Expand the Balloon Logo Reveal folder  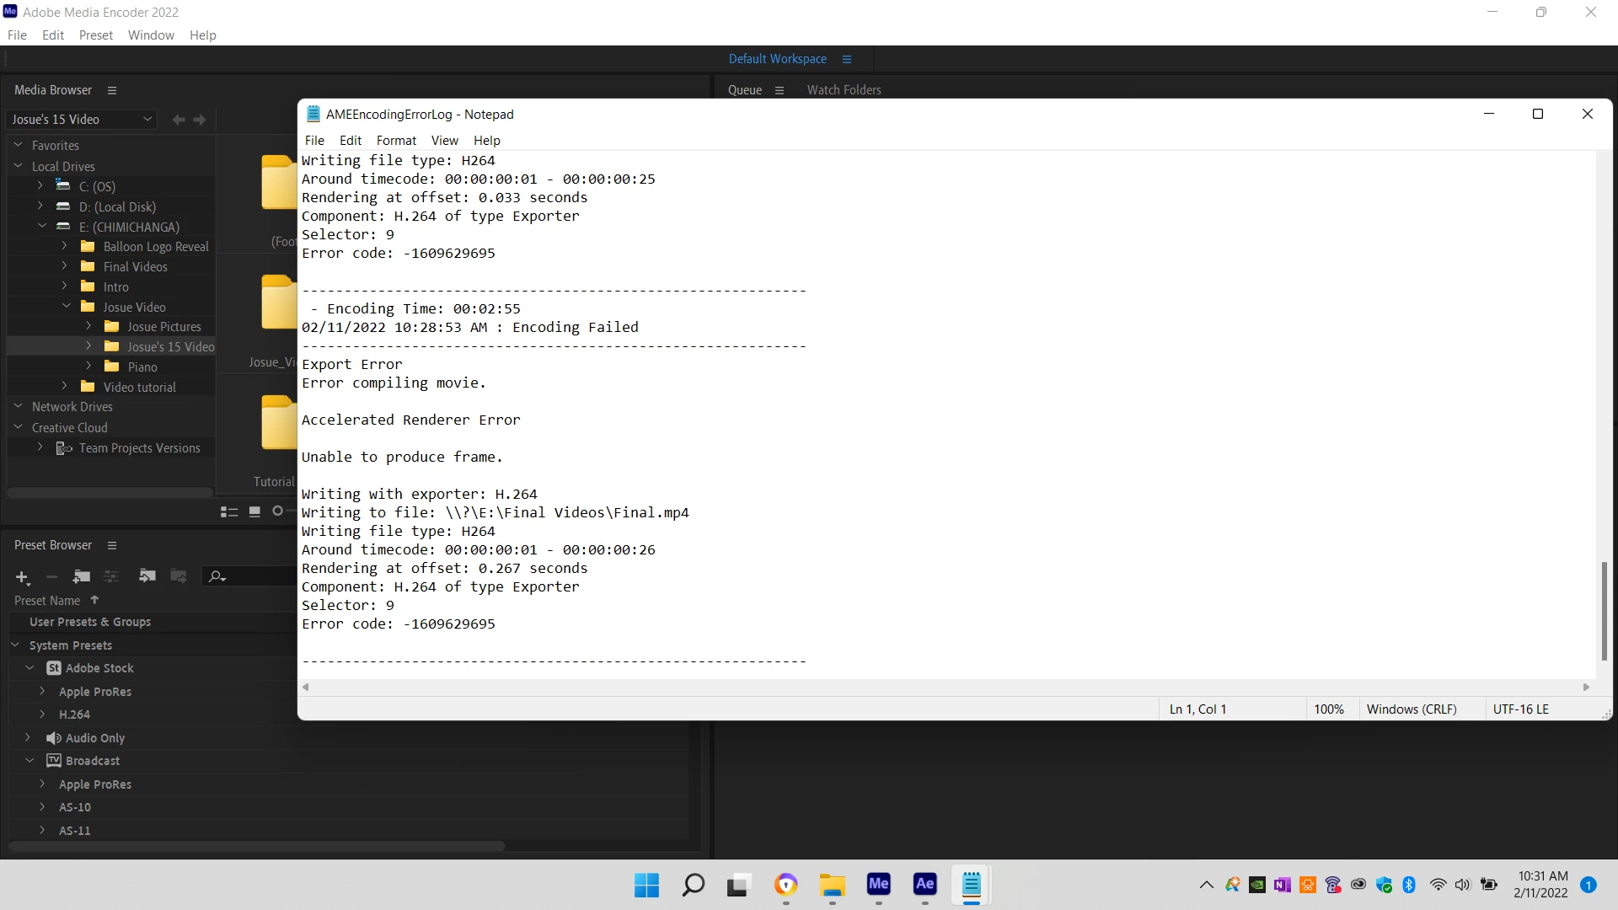click(x=65, y=246)
